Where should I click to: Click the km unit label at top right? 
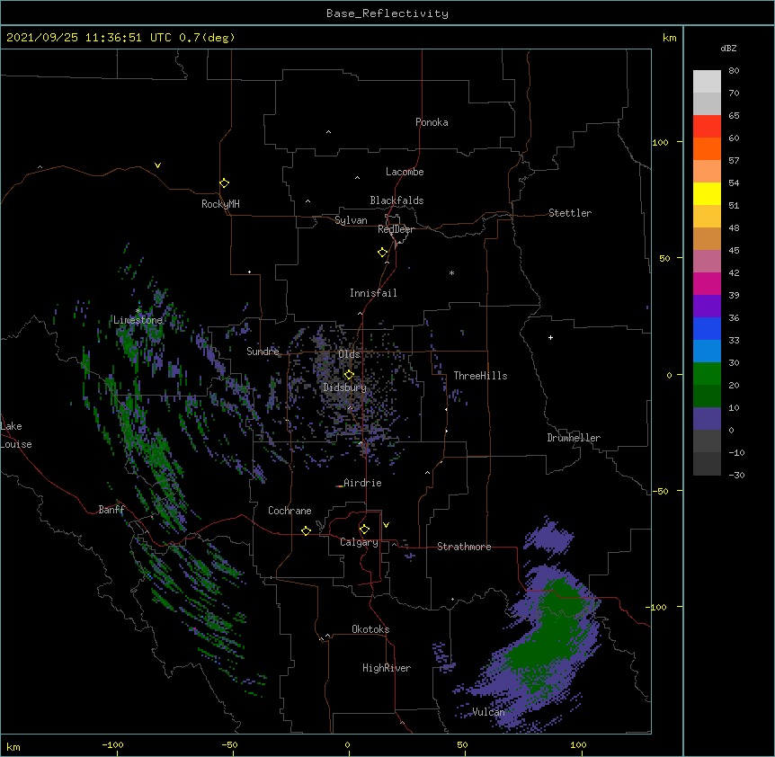[670, 38]
